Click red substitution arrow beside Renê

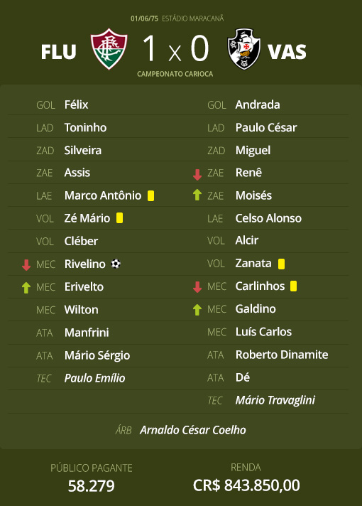pos(197,175)
